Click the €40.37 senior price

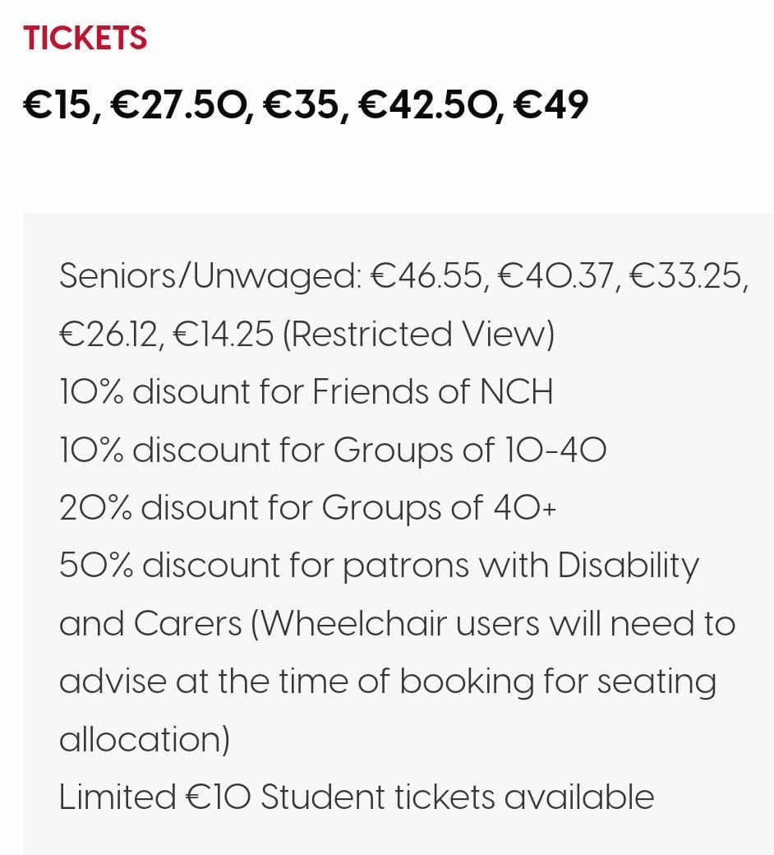tap(556, 276)
